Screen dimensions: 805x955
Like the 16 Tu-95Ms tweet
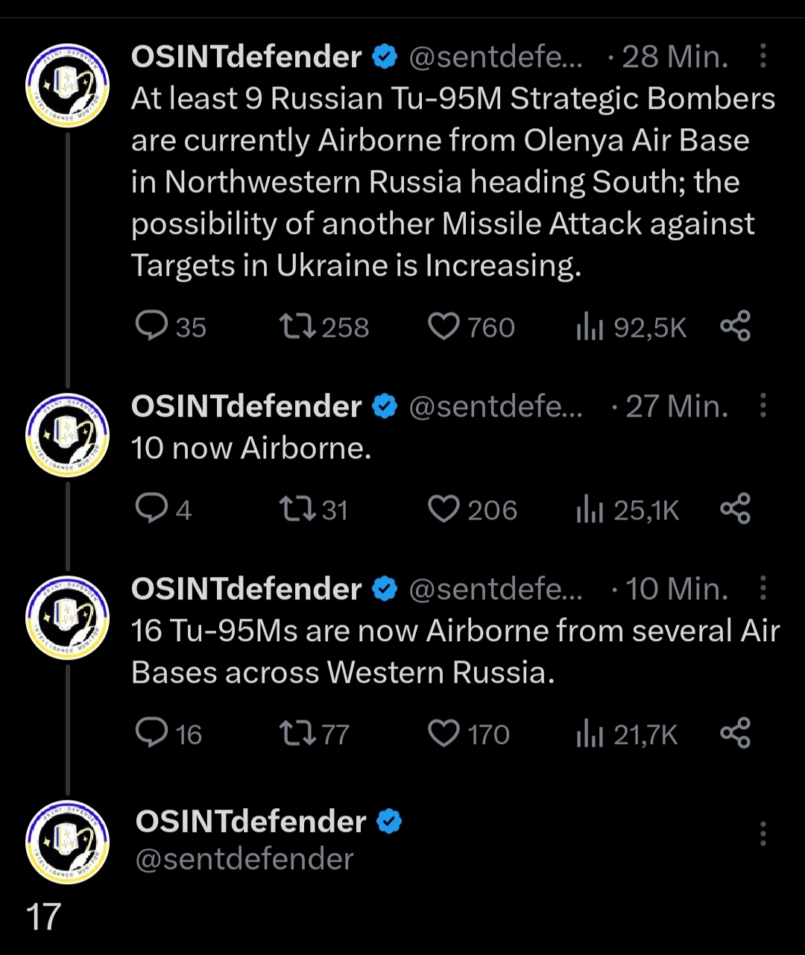(x=444, y=734)
